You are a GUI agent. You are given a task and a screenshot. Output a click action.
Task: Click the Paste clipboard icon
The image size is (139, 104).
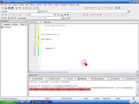point(30,8)
